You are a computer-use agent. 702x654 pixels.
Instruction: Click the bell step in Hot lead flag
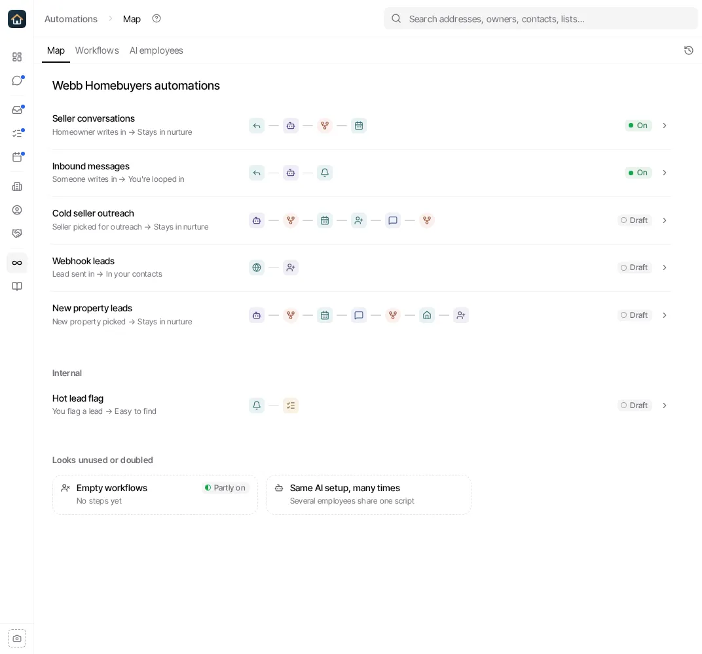(257, 405)
